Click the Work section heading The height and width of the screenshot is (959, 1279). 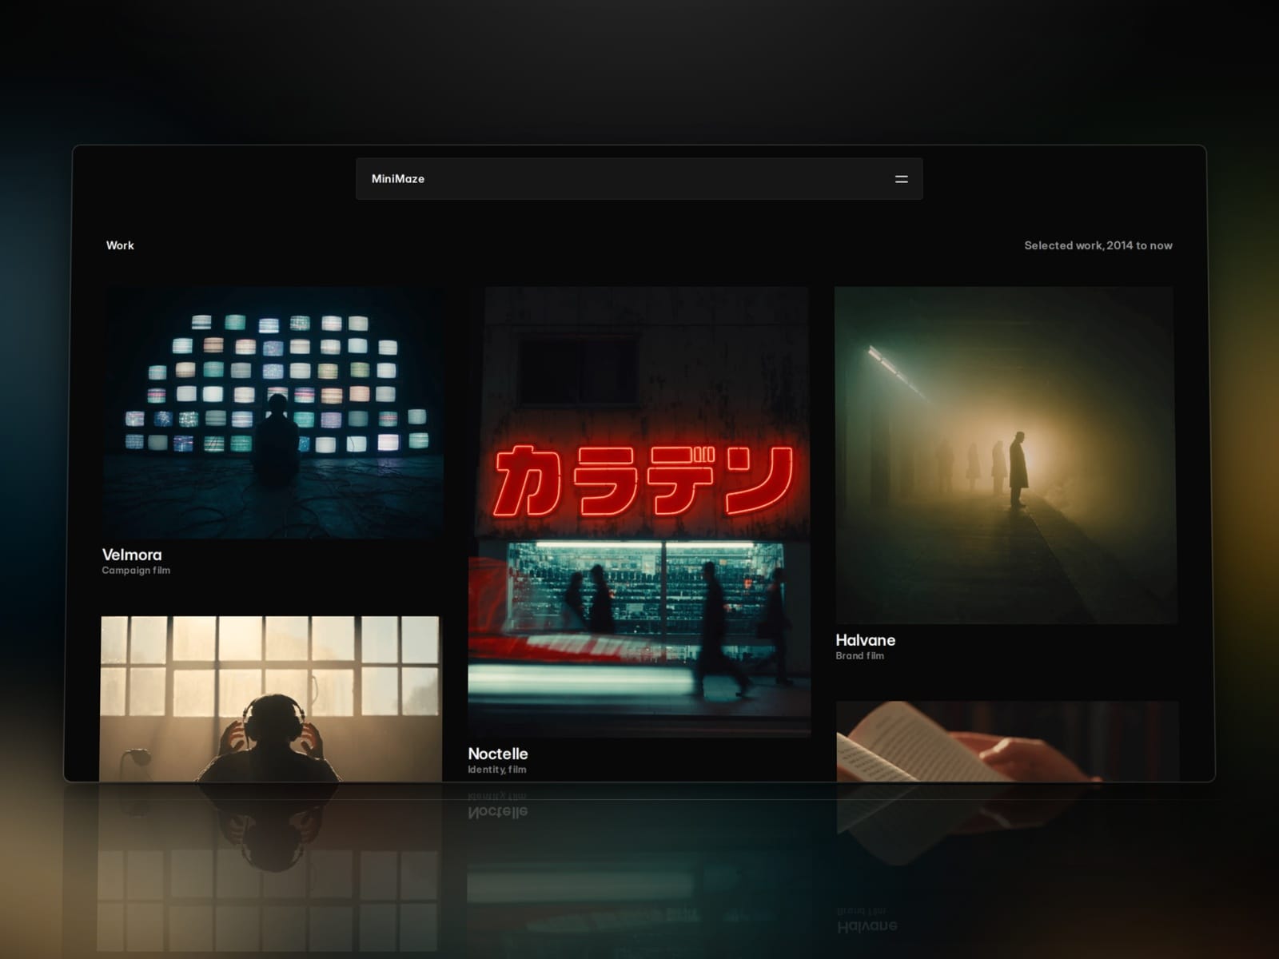120,245
